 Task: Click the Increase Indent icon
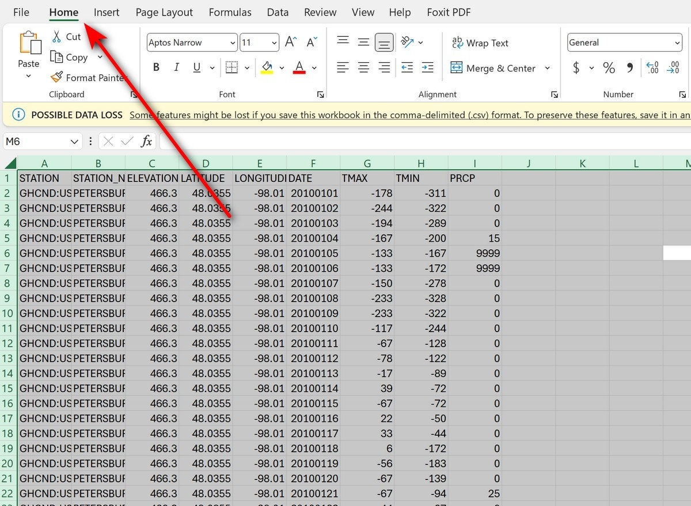tap(427, 67)
